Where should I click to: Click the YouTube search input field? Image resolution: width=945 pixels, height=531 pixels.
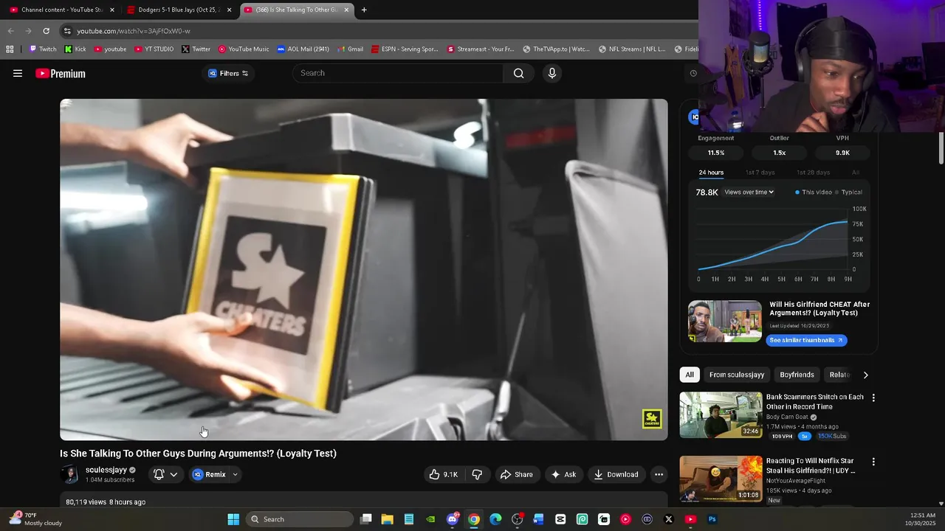pos(399,73)
